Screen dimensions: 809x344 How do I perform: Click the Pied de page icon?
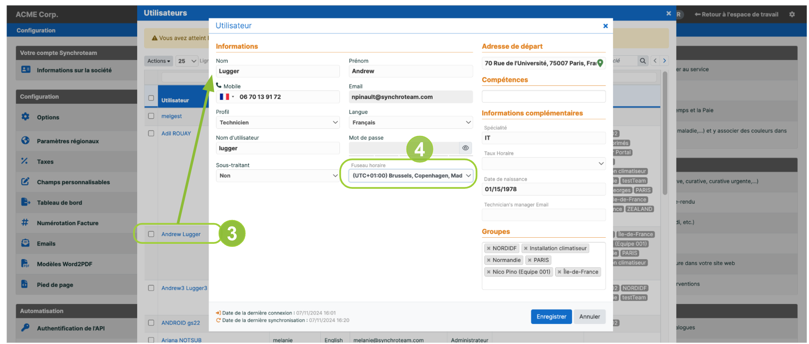tap(25, 284)
